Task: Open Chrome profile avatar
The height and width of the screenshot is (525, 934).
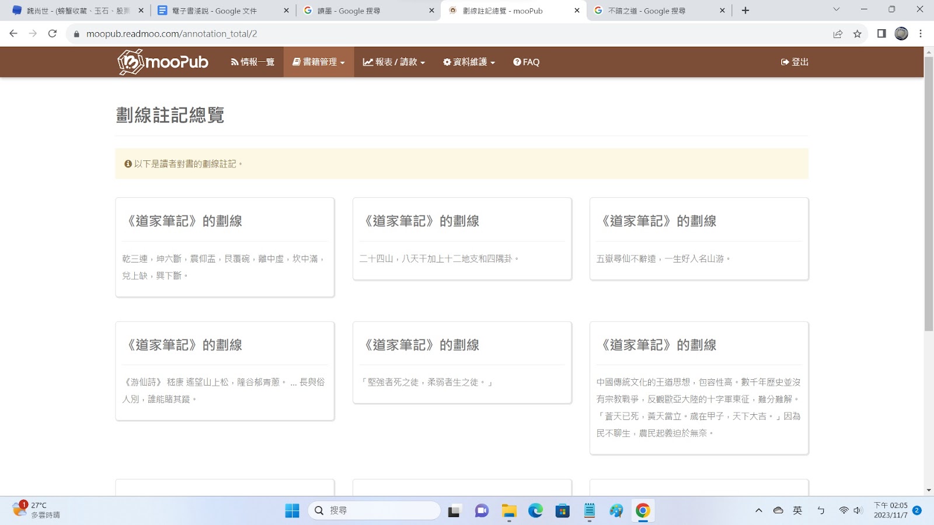Action: [x=901, y=34]
